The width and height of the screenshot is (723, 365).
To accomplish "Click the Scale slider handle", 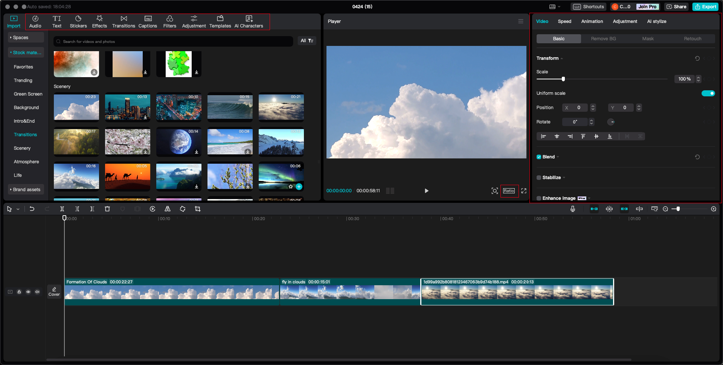I will point(563,79).
